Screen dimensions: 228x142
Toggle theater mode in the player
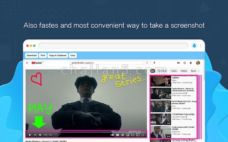coord(133,135)
